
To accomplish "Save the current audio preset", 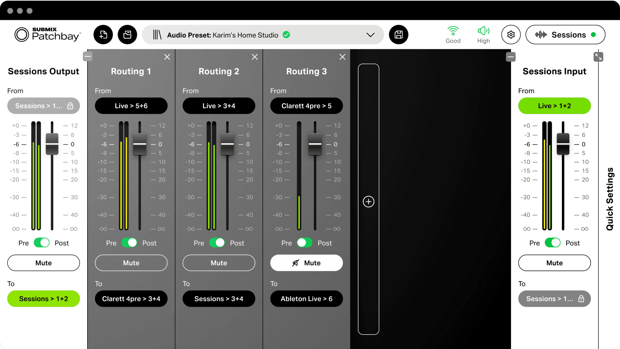I will pyautogui.click(x=398, y=34).
